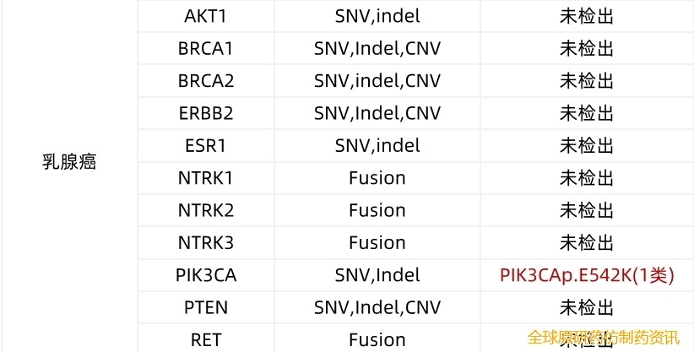Screen dimensions: 694x352
Task: Click the SNV,Indel cell in the PIK3CA row
Action: 377,275
